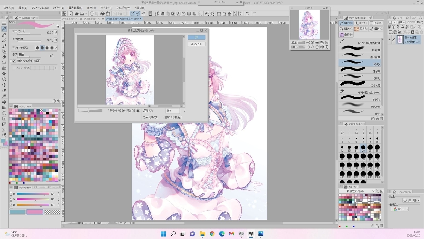
Task: Select the gradient tool
Action: [x=4, y=107]
